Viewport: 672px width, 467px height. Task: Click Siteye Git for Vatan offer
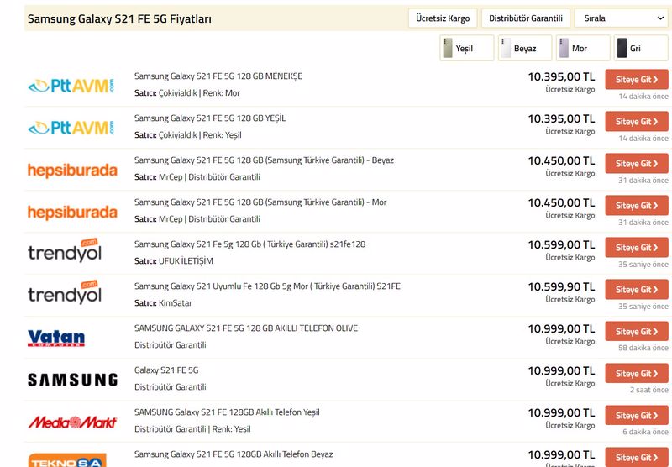pyautogui.click(x=637, y=331)
